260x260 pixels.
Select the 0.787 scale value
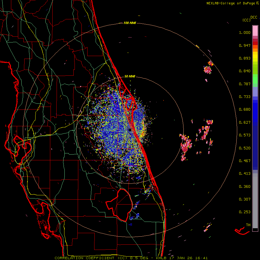point(245,84)
